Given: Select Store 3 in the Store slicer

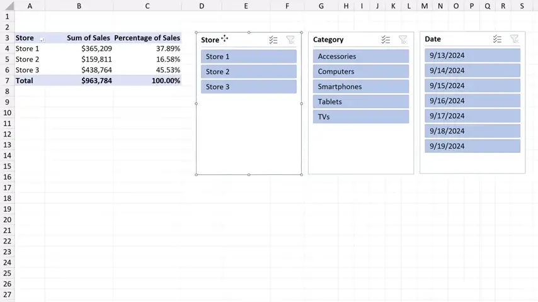Looking at the screenshot, I should [x=249, y=87].
